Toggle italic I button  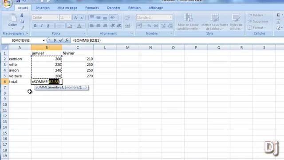point(42,26)
